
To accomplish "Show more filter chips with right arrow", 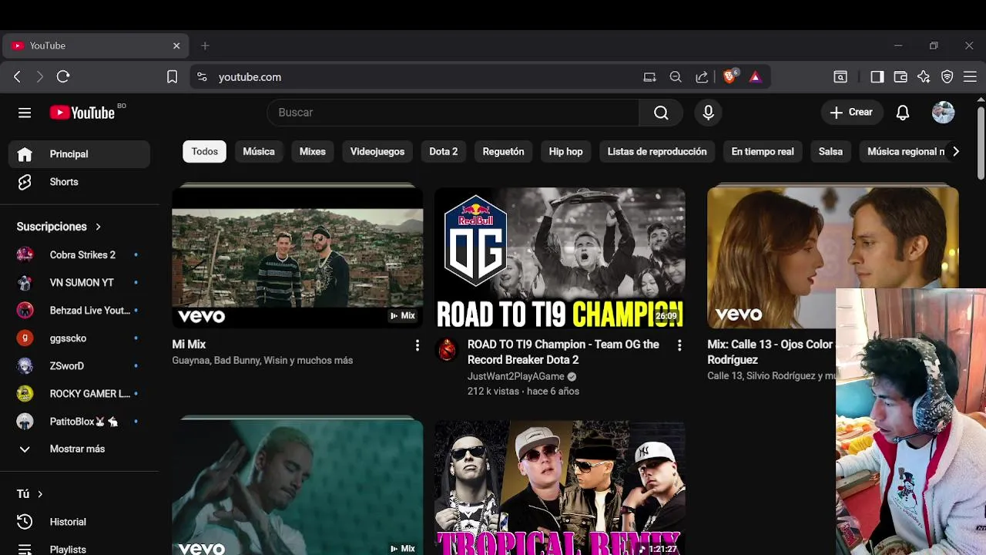I will 955,152.
